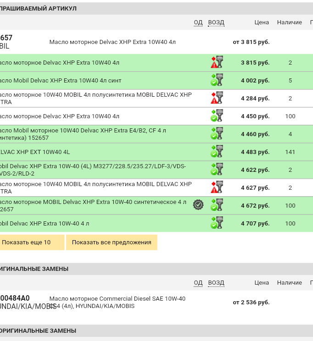Click the price 4 707 руб.

coord(255,223)
